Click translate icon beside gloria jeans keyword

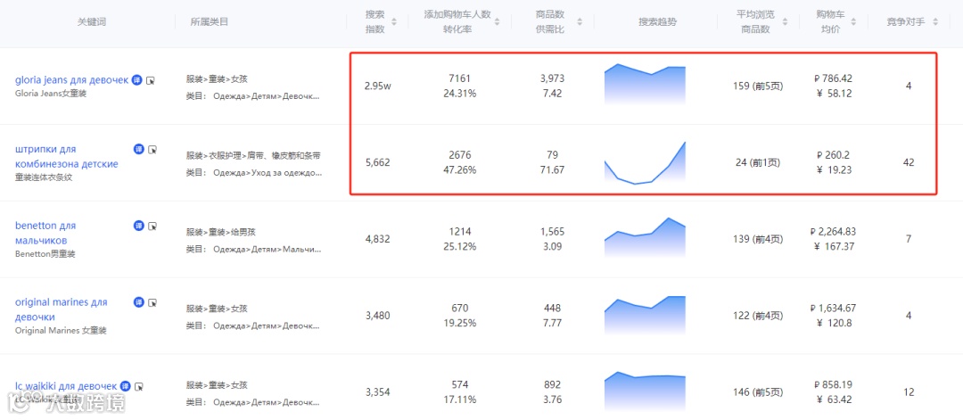coord(136,80)
